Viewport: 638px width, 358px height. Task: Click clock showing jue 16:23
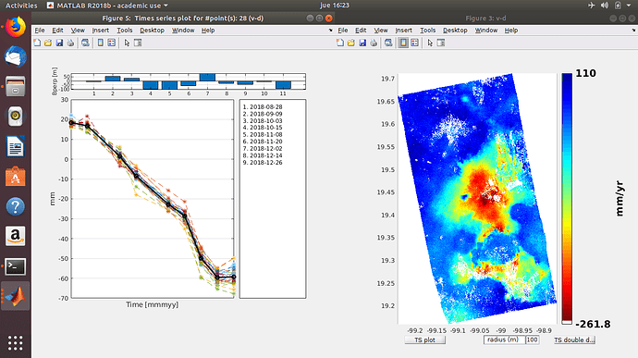point(335,6)
